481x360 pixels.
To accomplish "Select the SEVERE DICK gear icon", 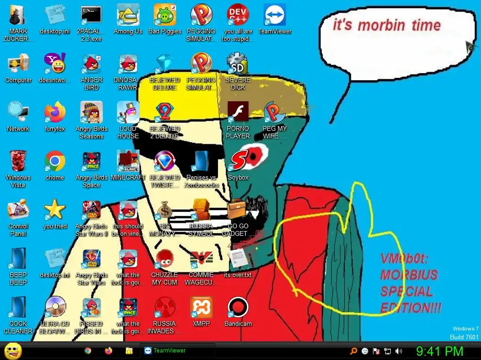I will pos(238,64).
